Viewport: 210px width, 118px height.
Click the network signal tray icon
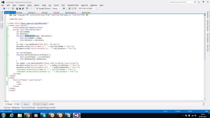coord(193,115)
